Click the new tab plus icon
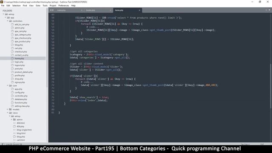Image resolution: width=272 pixels, height=153 pixels. (266, 10)
